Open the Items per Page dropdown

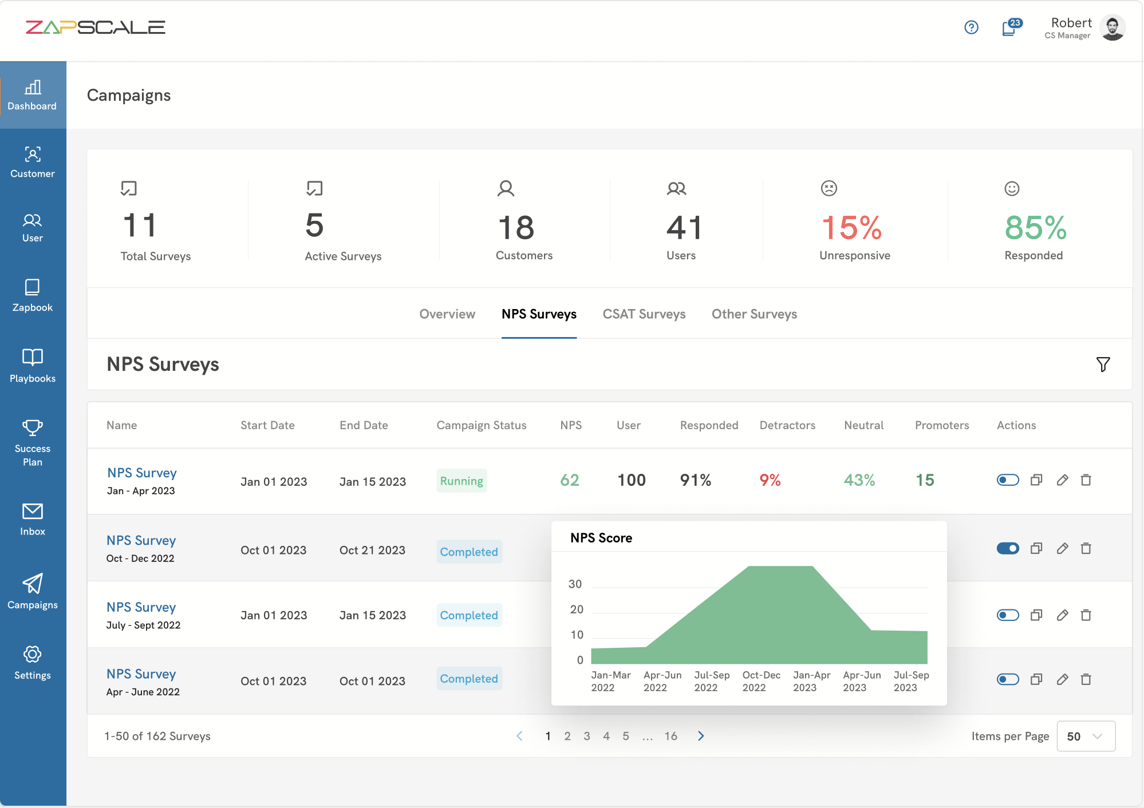click(1086, 736)
